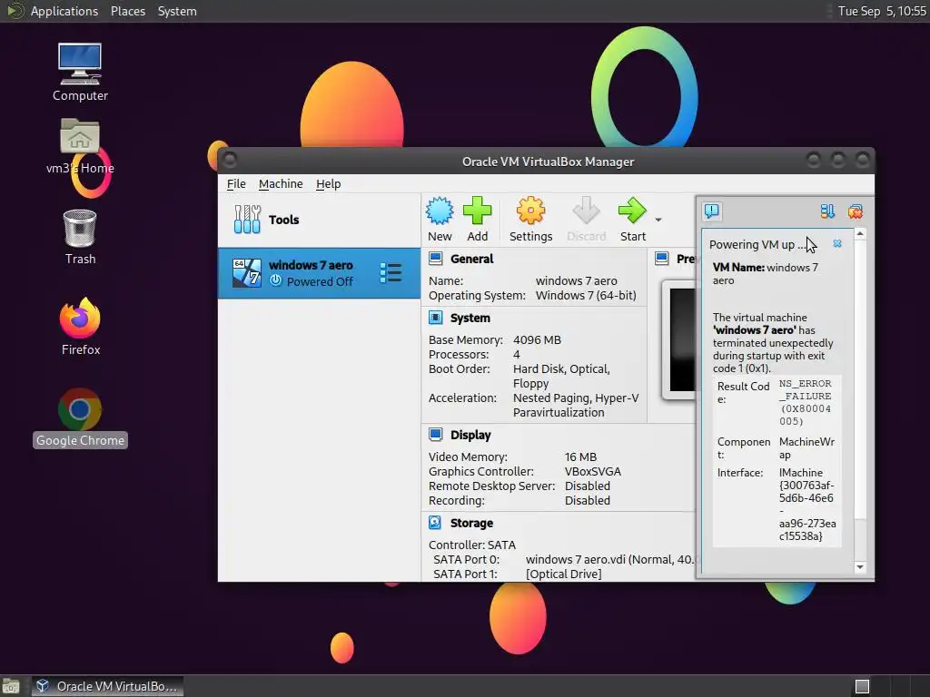Select the Tools entry in sidebar
This screenshot has height=697, width=930.
tap(319, 220)
